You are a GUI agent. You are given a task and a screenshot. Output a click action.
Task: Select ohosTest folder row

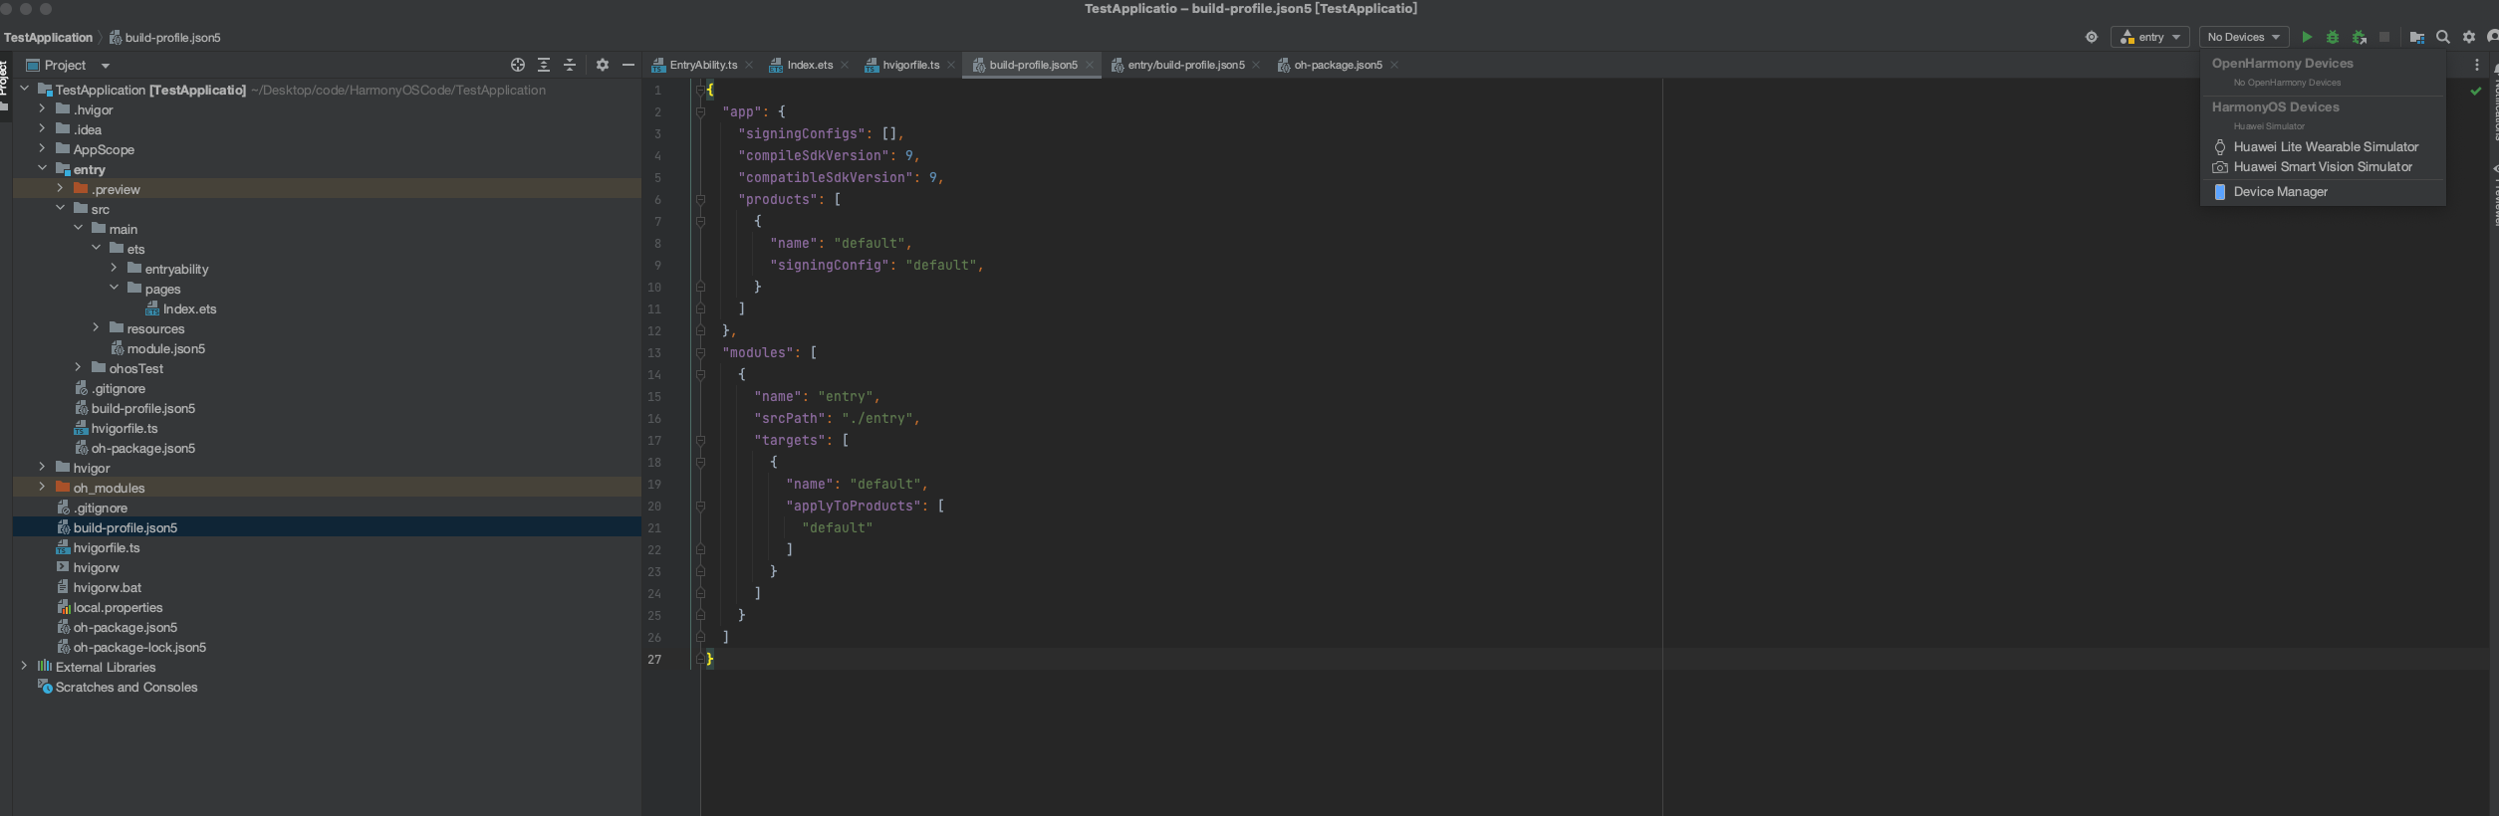point(135,368)
